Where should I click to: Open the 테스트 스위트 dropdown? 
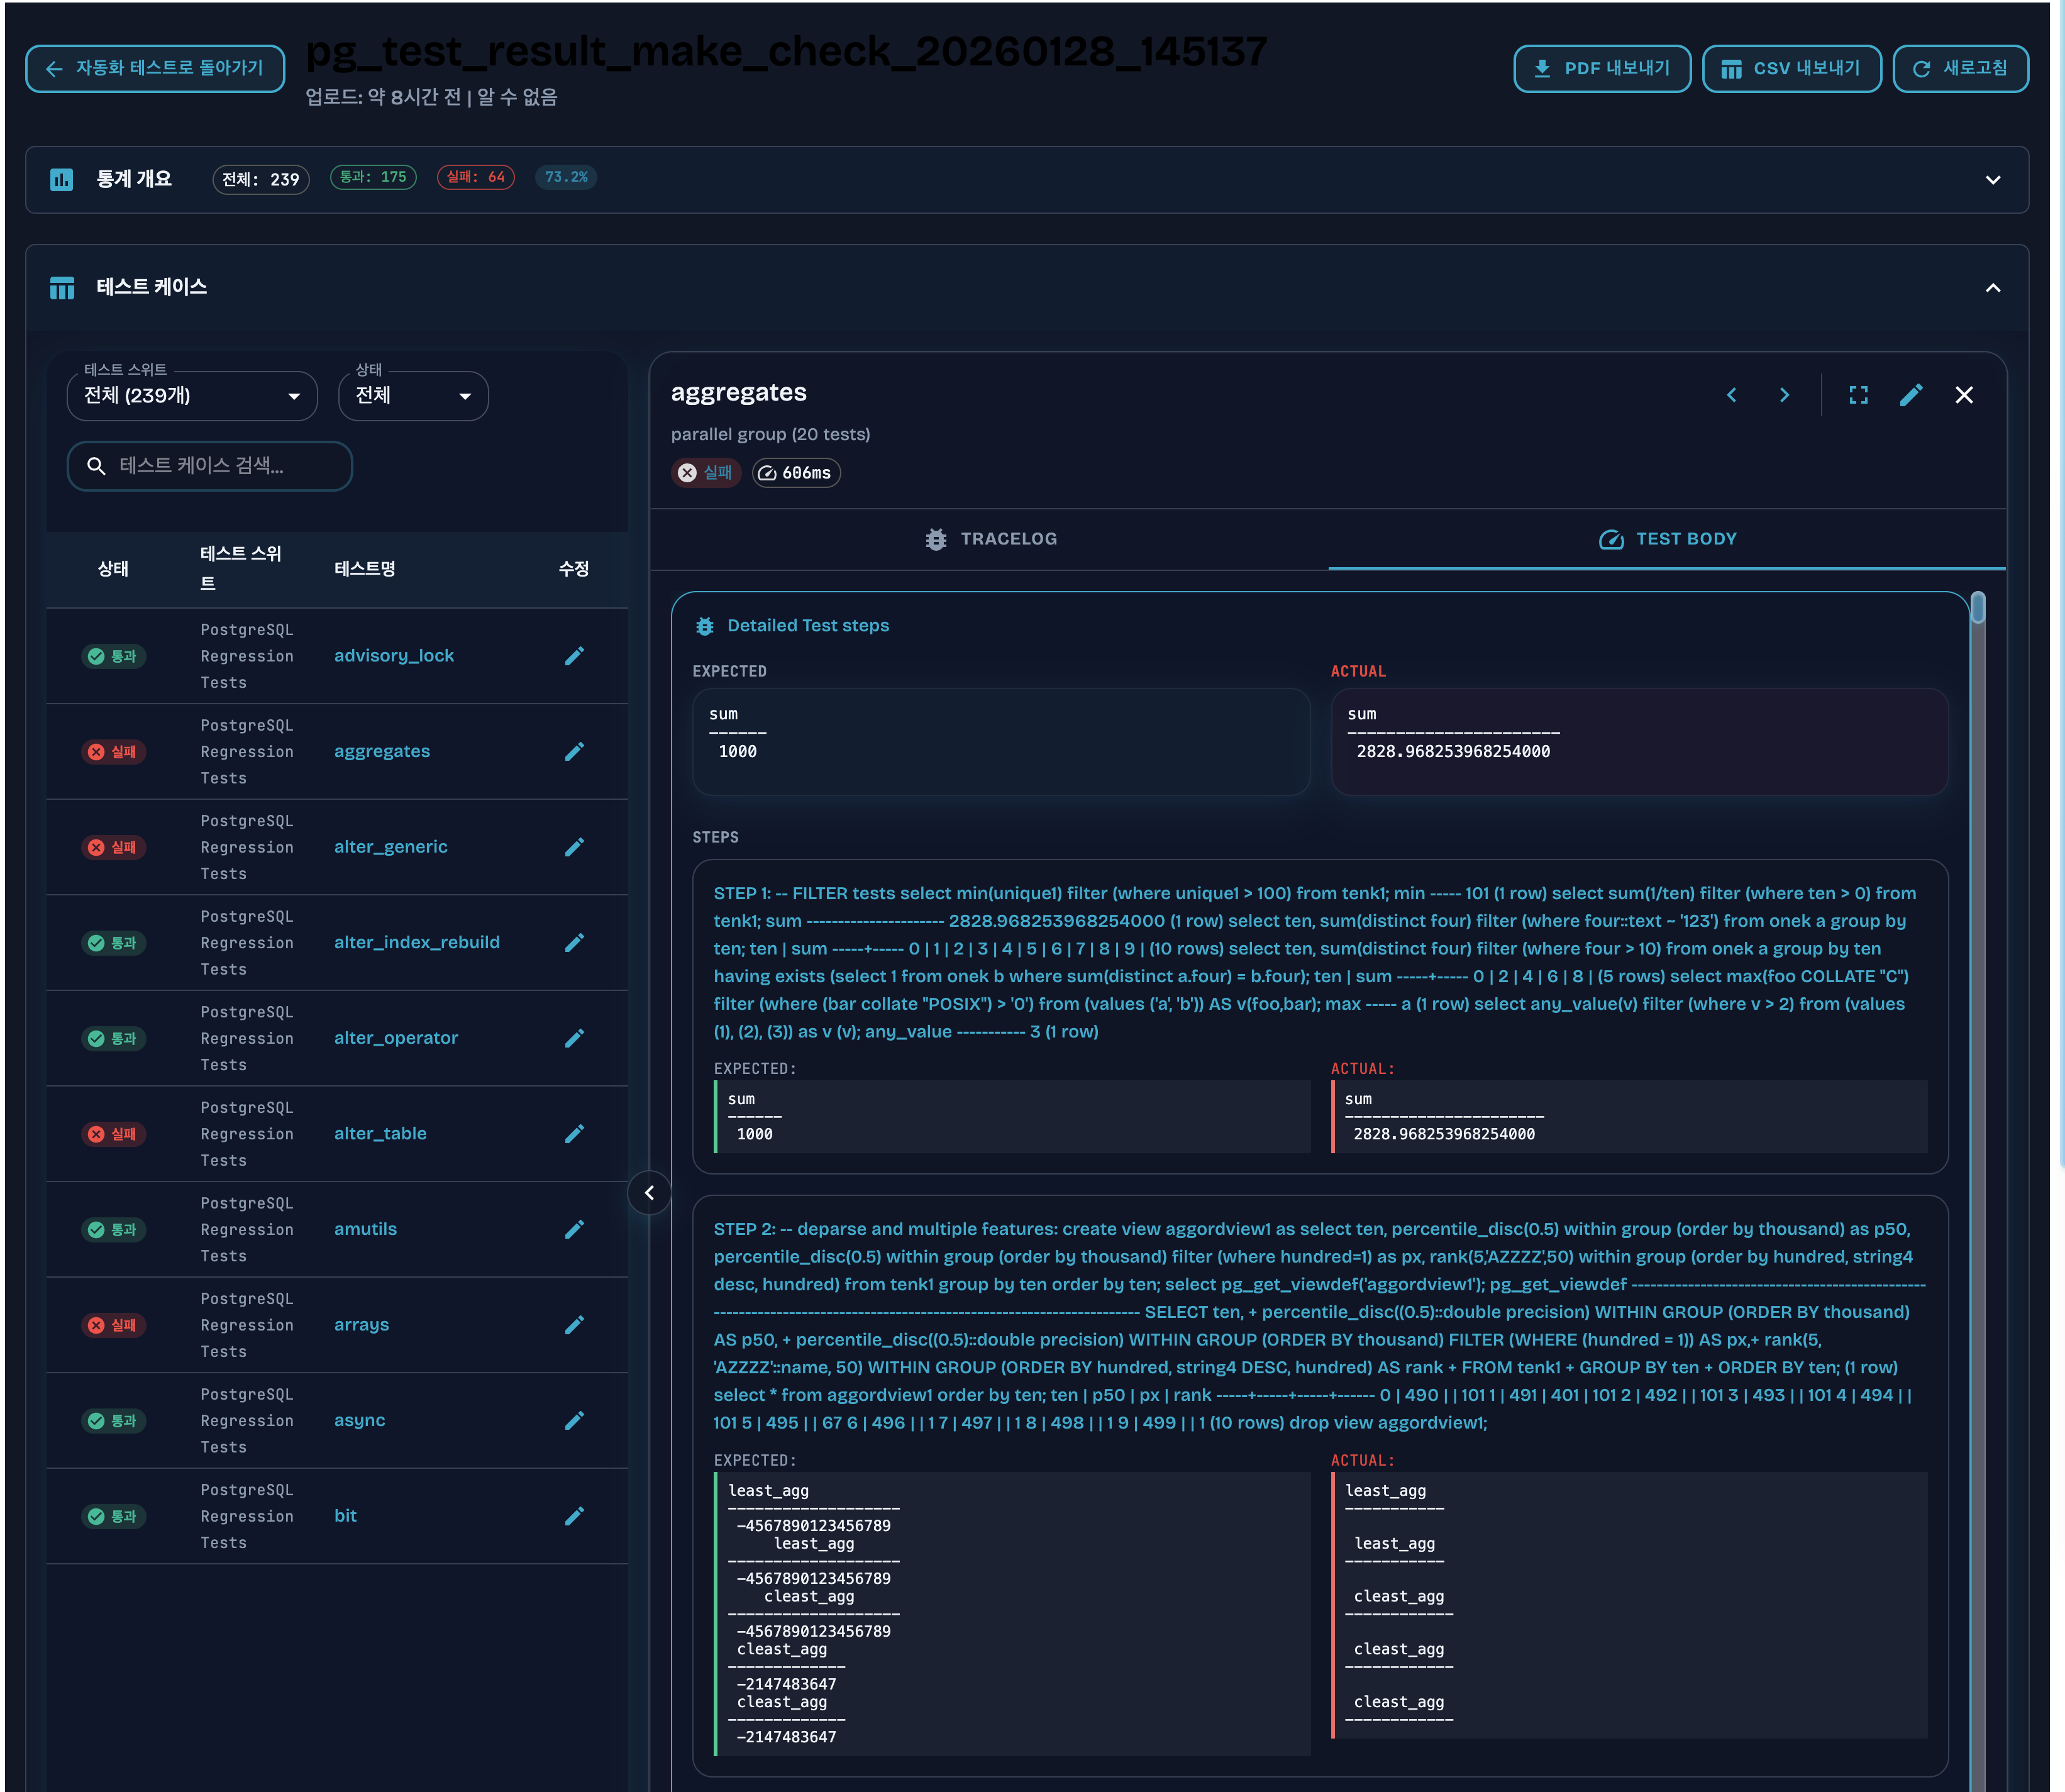[x=192, y=396]
